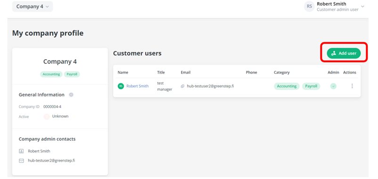Click the RS avatar in the header

tap(309, 7)
